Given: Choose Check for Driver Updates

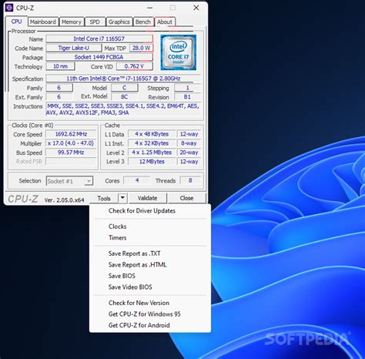Looking at the screenshot, I should tap(142, 211).
